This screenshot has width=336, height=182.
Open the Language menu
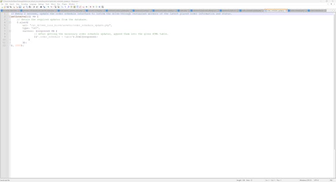pos(33,4)
